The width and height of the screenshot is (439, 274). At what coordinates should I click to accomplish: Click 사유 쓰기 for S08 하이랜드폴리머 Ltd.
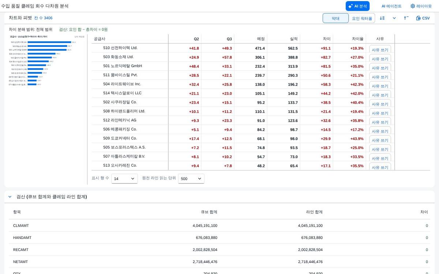[x=380, y=113]
